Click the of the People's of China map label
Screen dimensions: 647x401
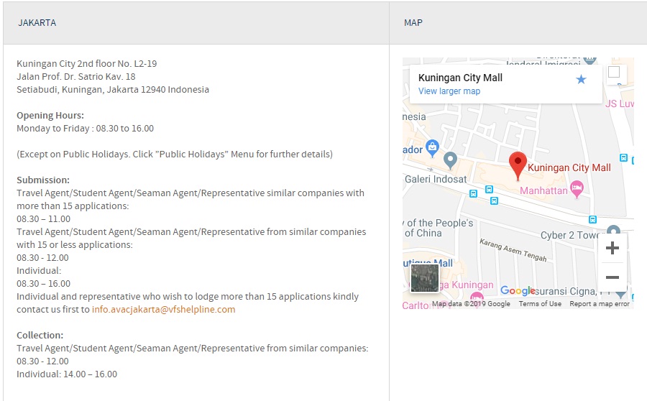[x=439, y=228]
